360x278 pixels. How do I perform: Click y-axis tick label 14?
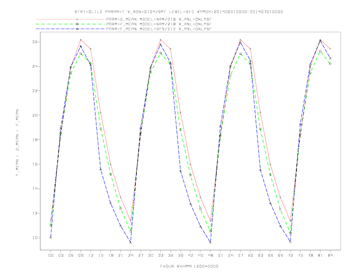click(35, 189)
